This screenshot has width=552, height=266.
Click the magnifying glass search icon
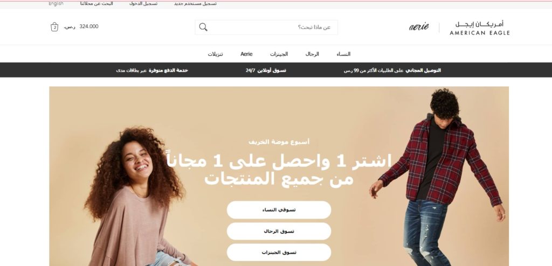pos(203,27)
